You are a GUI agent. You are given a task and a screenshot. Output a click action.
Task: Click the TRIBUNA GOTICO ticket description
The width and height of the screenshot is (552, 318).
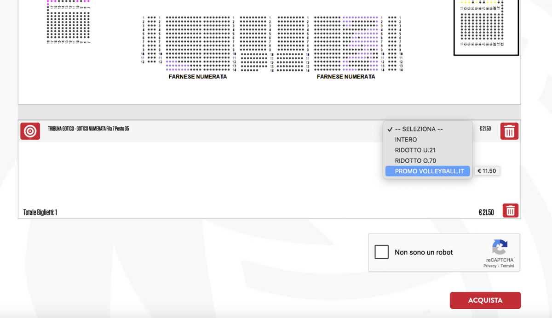(x=88, y=129)
